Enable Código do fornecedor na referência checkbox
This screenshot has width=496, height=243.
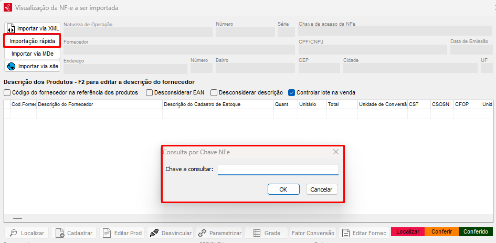tap(7, 92)
